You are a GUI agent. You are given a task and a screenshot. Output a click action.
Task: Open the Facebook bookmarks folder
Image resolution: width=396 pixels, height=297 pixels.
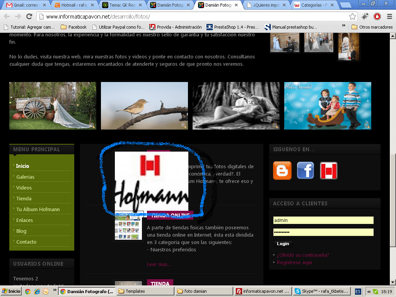point(74,27)
